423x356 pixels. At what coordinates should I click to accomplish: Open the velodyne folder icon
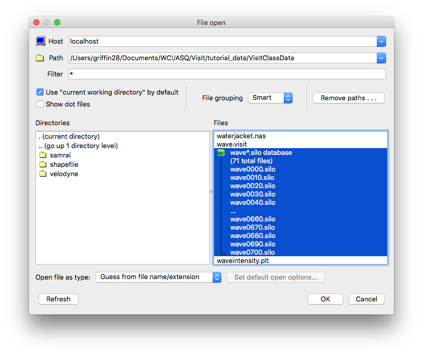pyautogui.click(x=43, y=174)
